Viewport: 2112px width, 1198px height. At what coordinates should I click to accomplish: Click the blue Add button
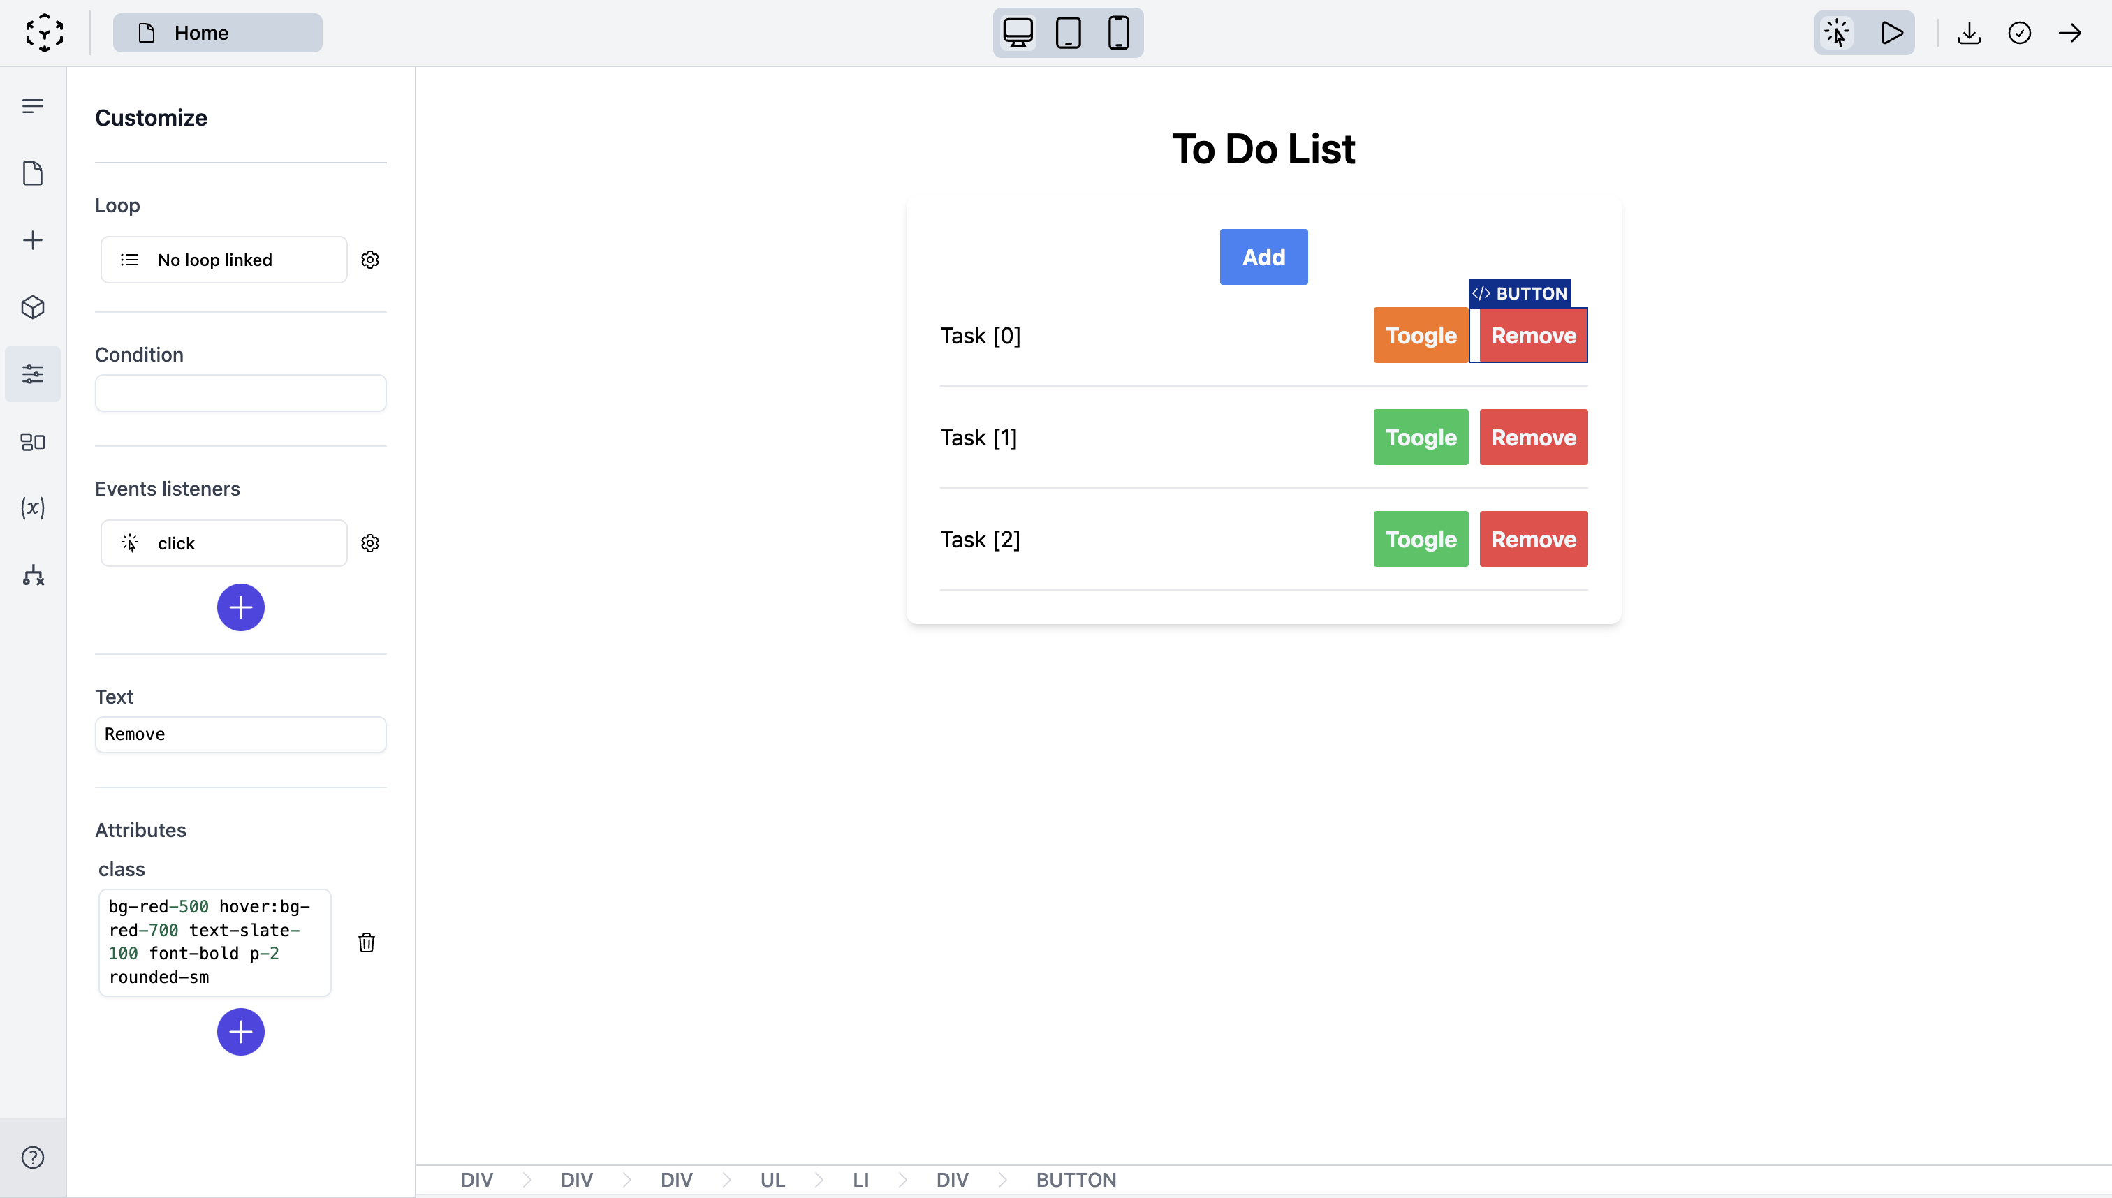[1263, 257]
